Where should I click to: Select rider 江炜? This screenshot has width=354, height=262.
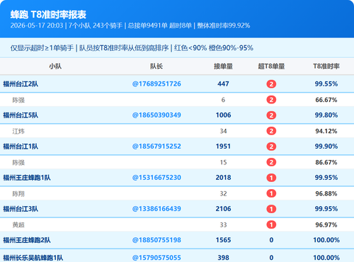click(x=18, y=131)
